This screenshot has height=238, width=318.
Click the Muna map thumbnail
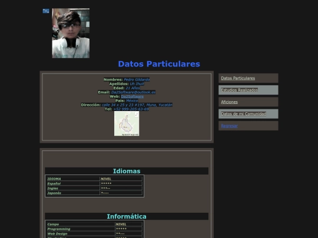[127, 123]
